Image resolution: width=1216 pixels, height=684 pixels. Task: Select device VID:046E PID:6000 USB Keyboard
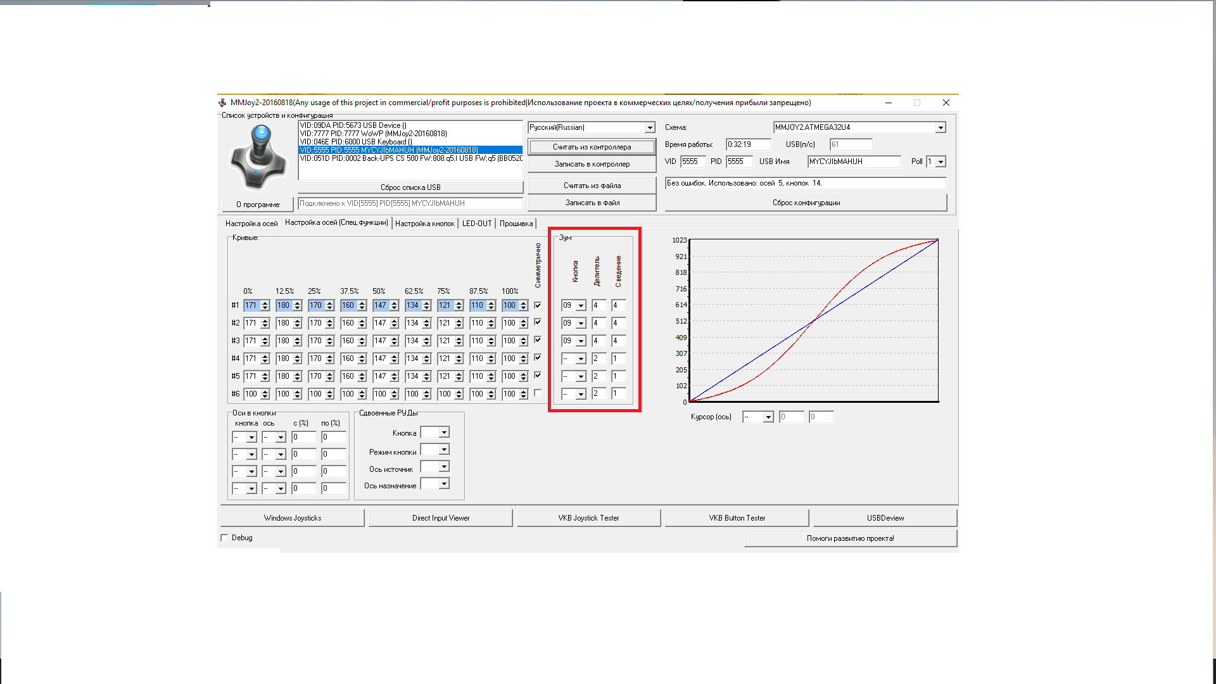click(x=410, y=142)
